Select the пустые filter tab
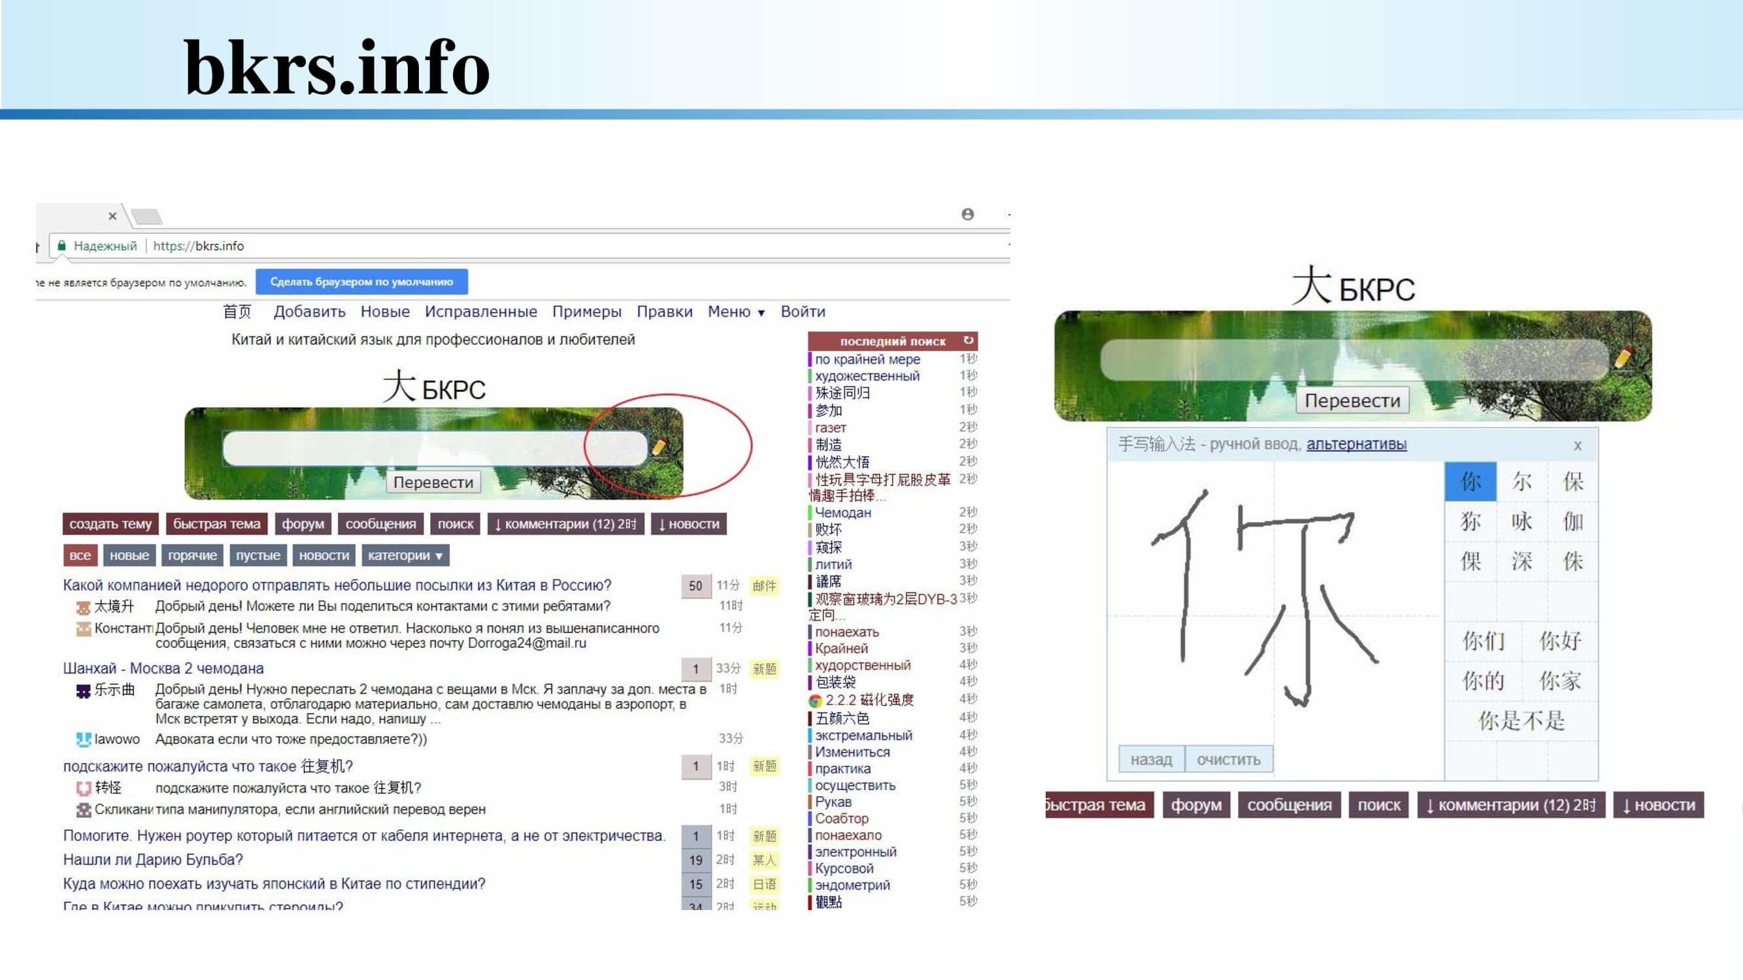This screenshot has height=980, width=1743. click(257, 555)
